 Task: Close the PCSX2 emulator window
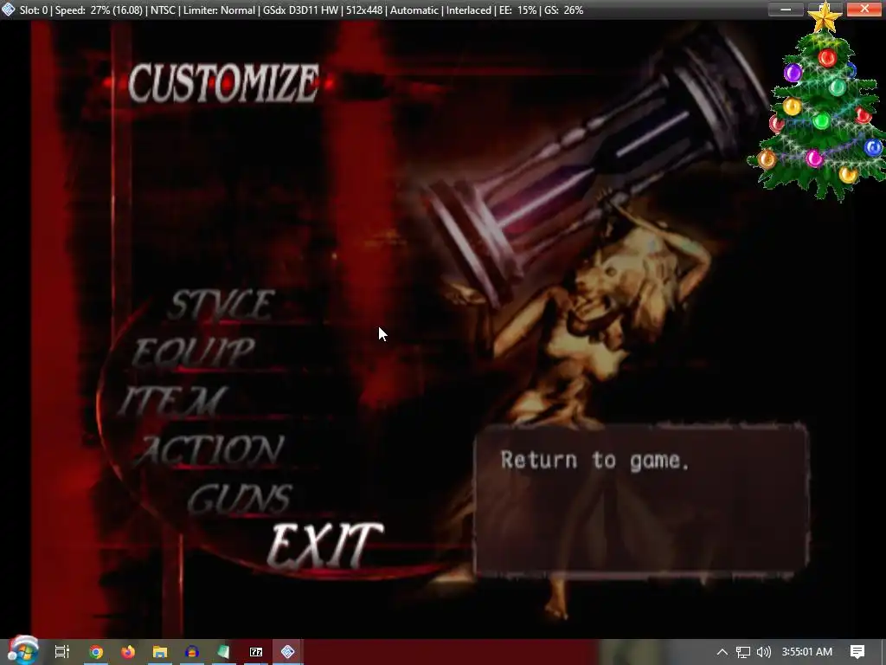pos(864,9)
